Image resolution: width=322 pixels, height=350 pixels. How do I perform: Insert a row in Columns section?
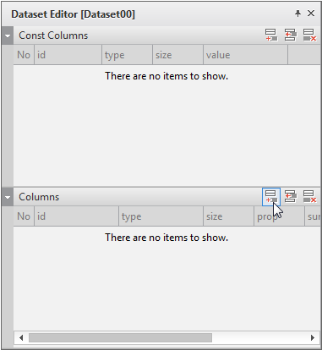point(290,197)
